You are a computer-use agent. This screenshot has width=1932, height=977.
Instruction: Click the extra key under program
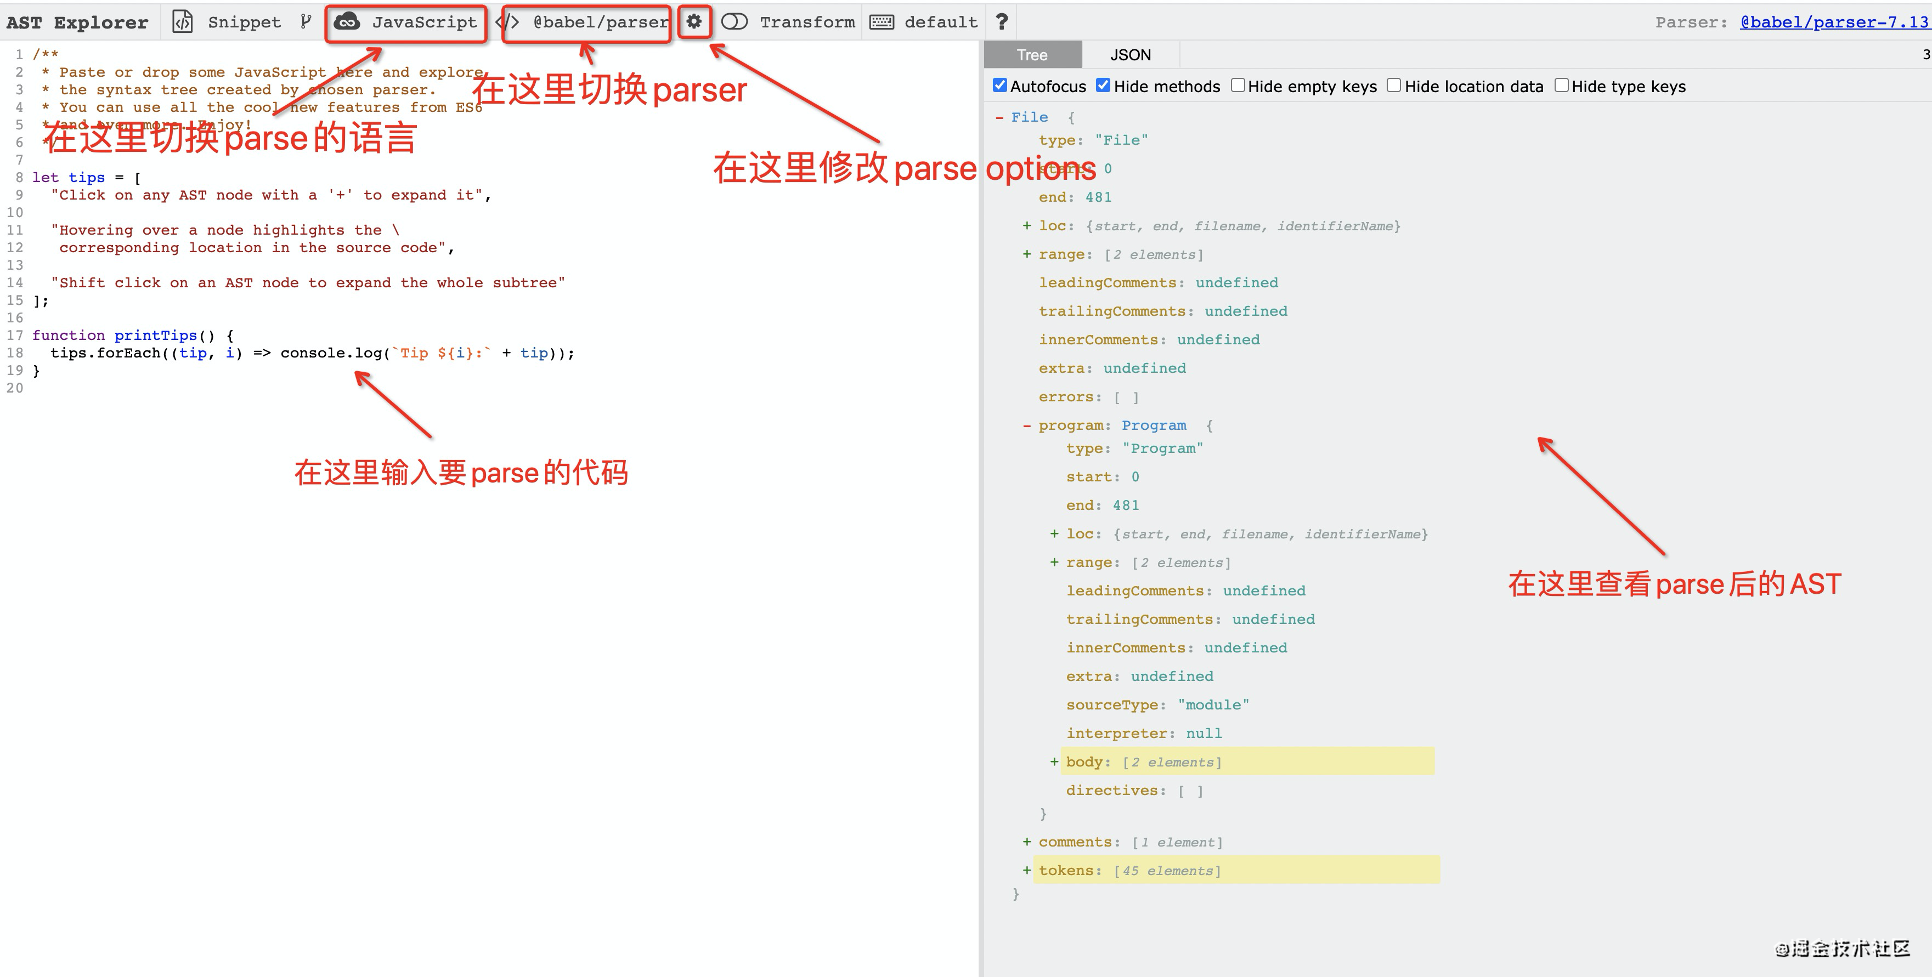[x=1089, y=677]
